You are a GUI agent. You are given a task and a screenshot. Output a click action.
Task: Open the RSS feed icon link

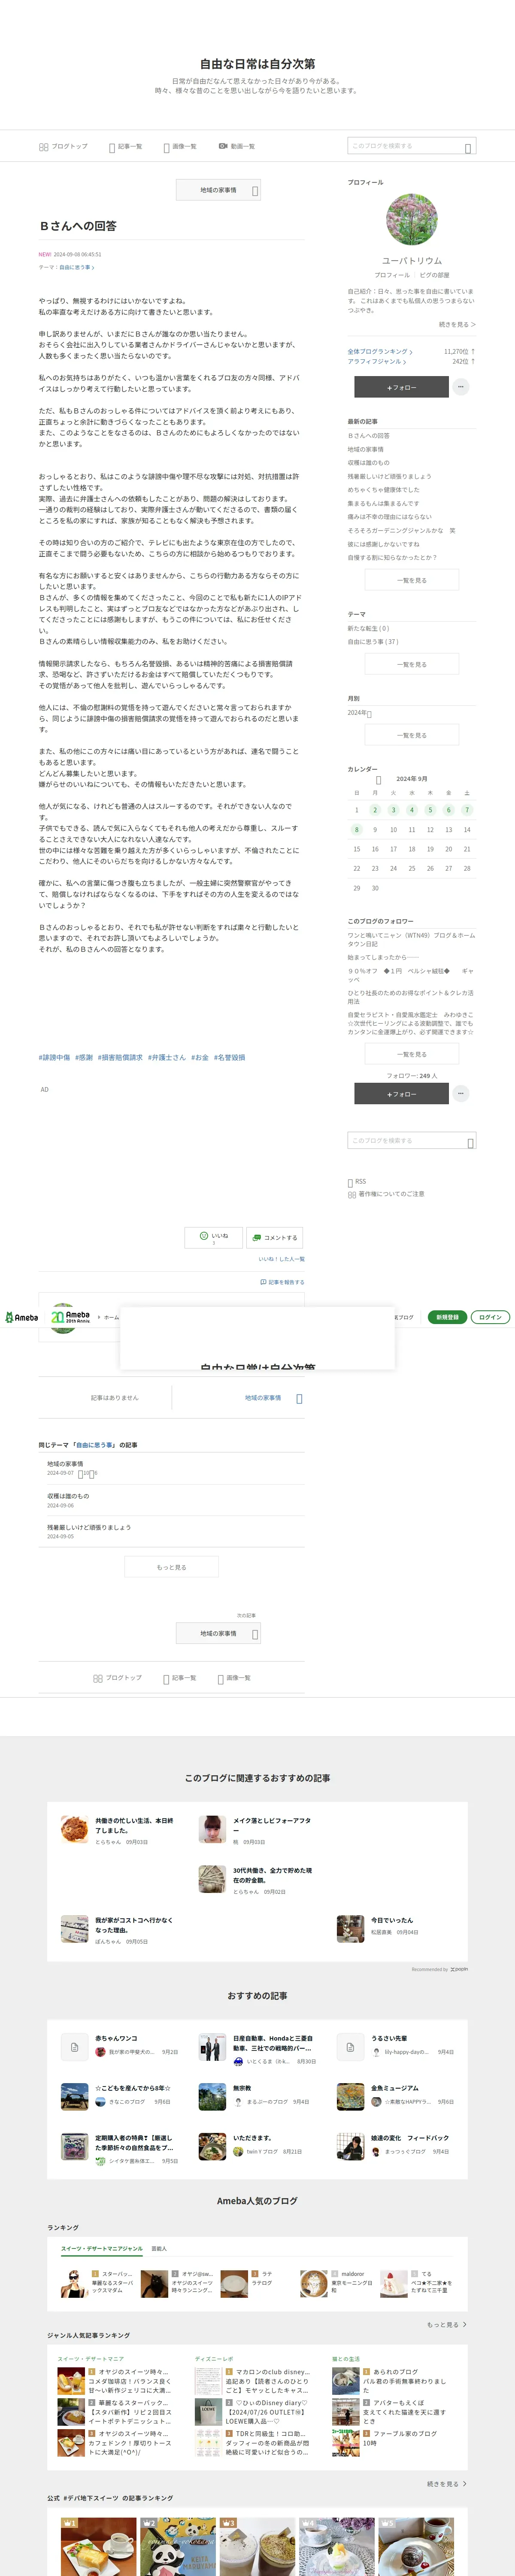(x=357, y=1182)
